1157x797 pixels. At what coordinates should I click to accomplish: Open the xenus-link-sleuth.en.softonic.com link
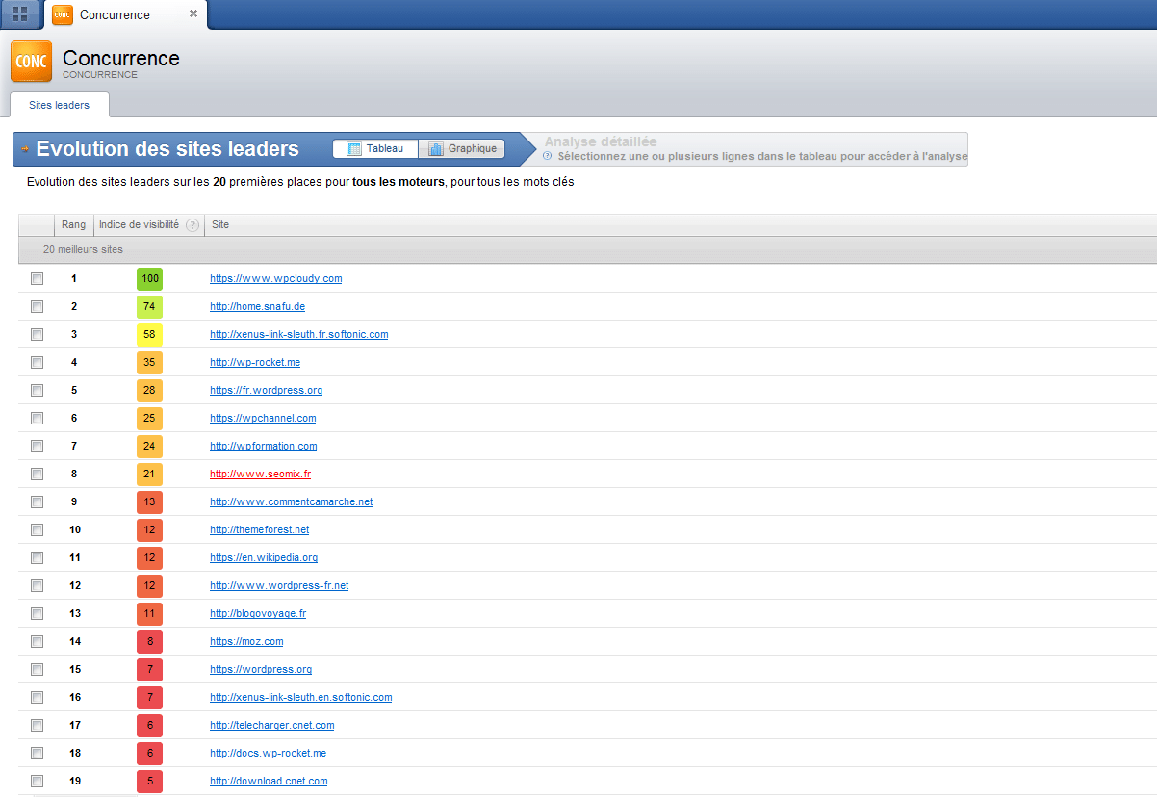click(x=301, y=697)
